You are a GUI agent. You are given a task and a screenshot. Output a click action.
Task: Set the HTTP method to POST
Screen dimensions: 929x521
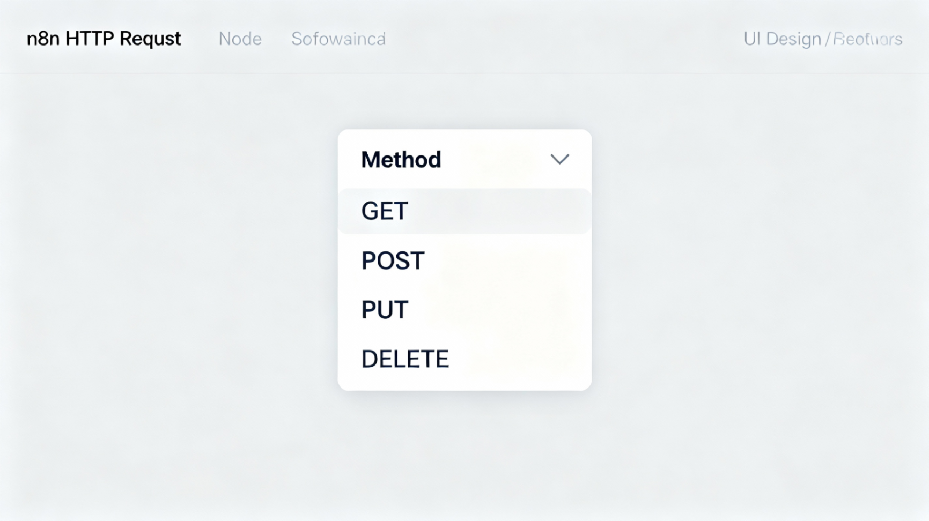[393, 261]
